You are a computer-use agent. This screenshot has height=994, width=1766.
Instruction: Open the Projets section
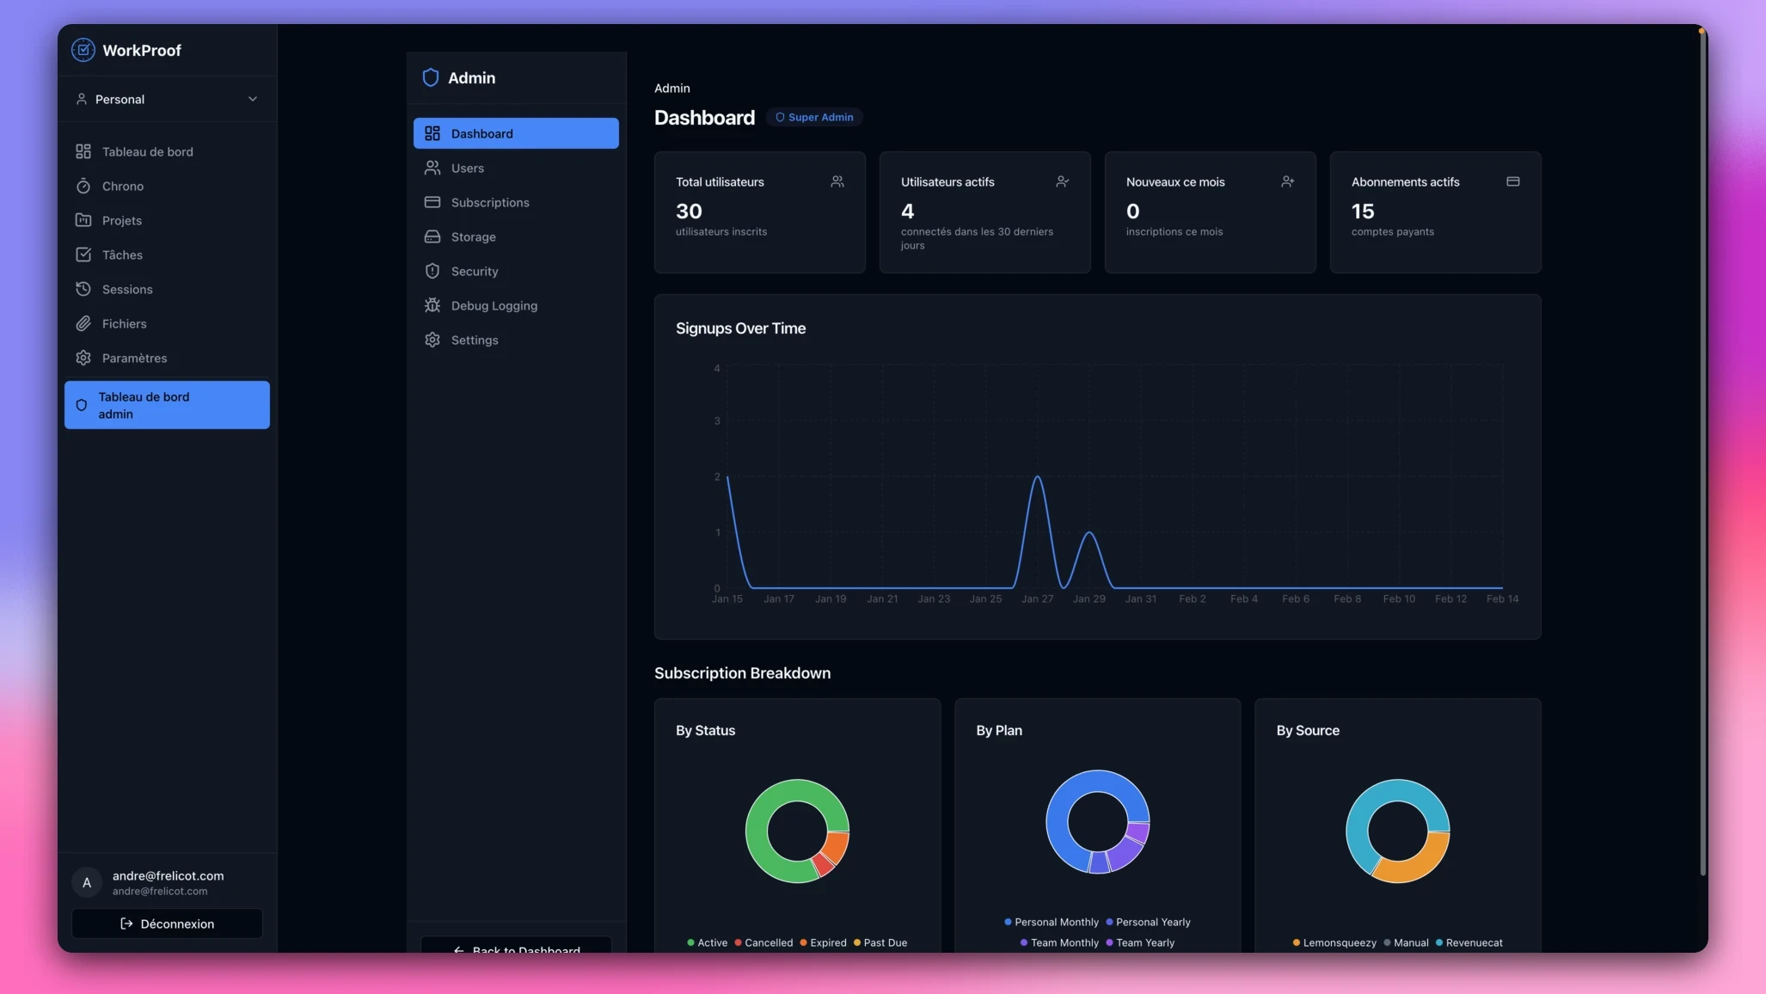pyautogui.click(x=167, y=220)
